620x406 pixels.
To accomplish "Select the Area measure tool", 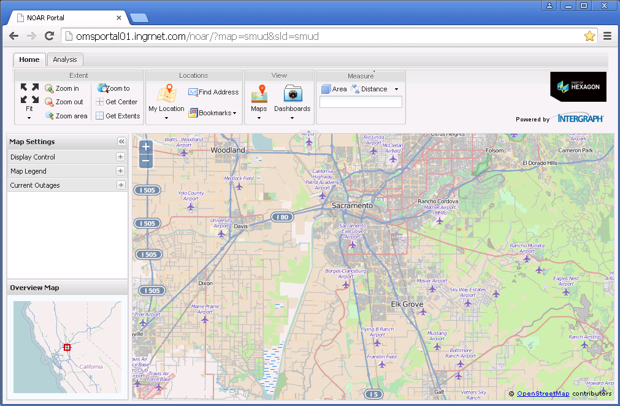I will (x=334, y=89).
